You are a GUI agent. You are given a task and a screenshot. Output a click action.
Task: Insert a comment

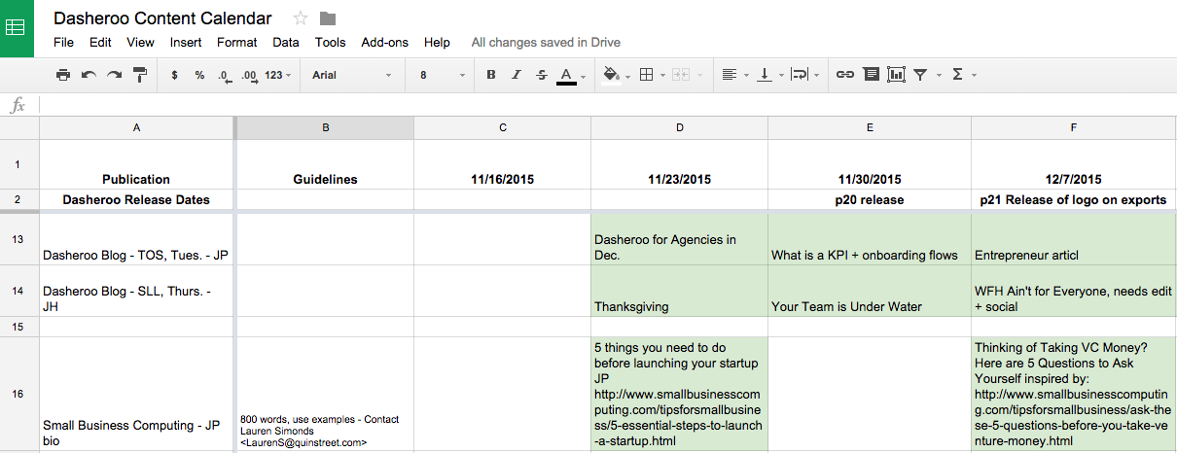coord(871,75)
